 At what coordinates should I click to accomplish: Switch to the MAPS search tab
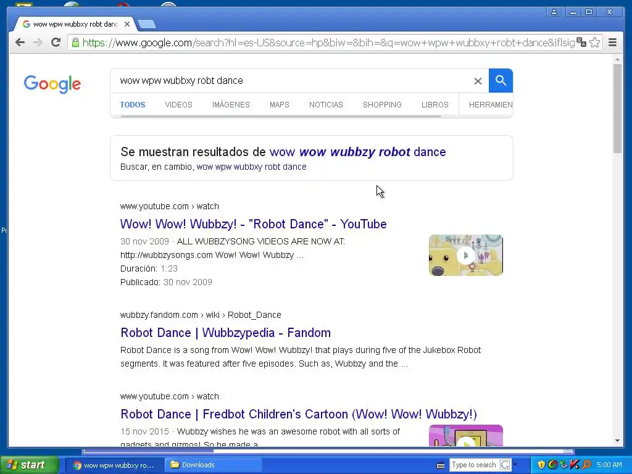[x=280, y=105]
